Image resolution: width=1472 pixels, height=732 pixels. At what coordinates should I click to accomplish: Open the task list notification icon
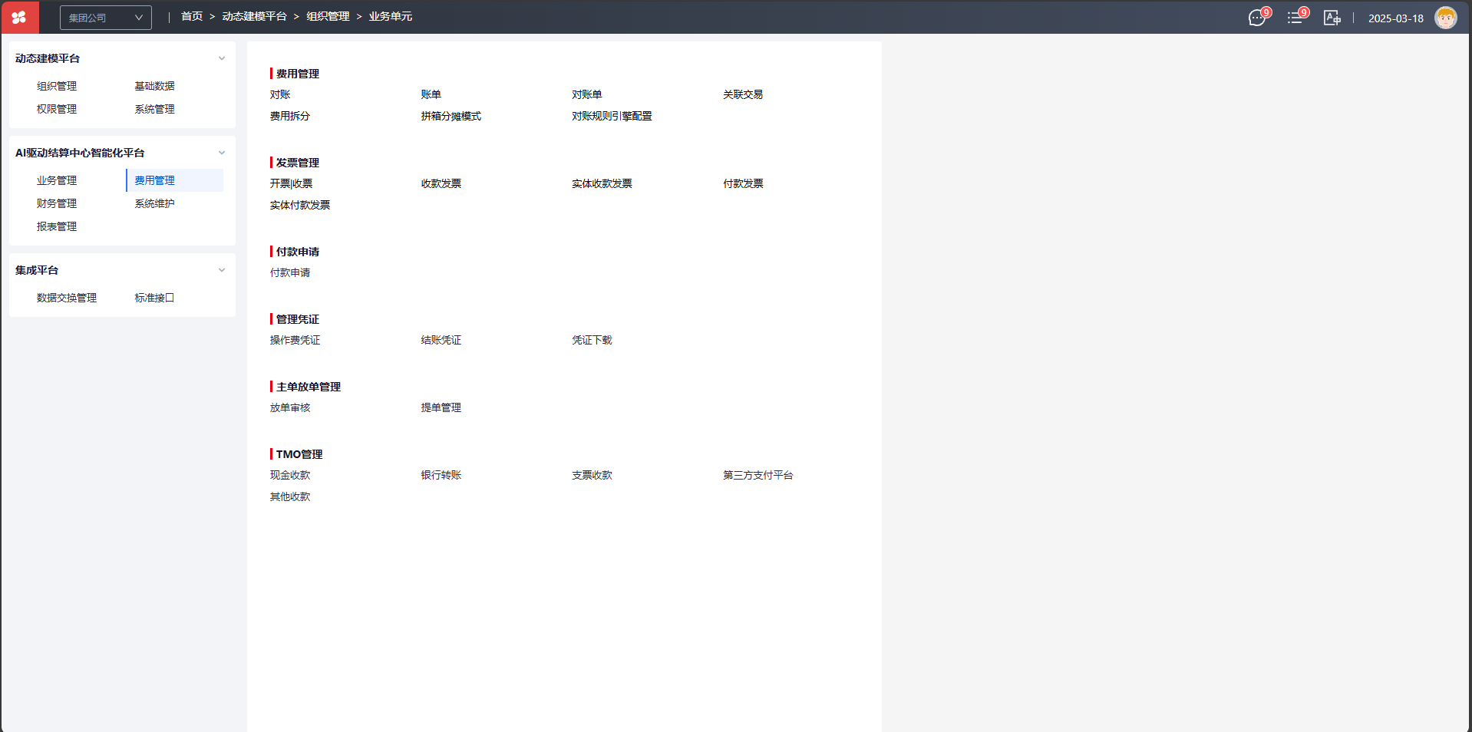click(x=1295, y=18)
